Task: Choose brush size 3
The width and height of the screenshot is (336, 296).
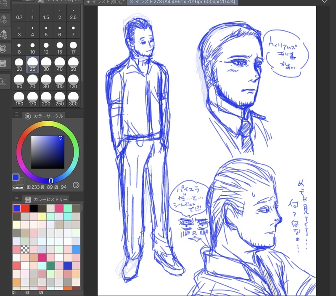Action: (19, 30)
